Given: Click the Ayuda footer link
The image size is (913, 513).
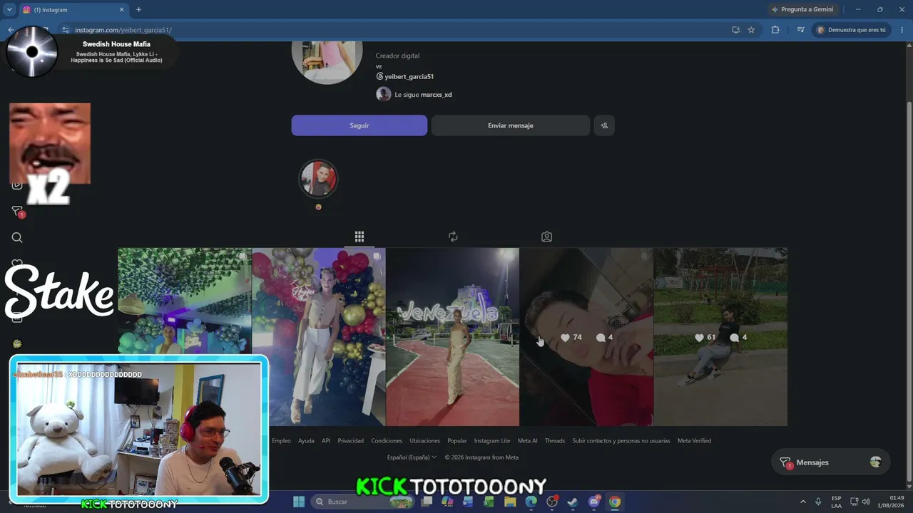Looking at the screenshot, I should [306, 441].
